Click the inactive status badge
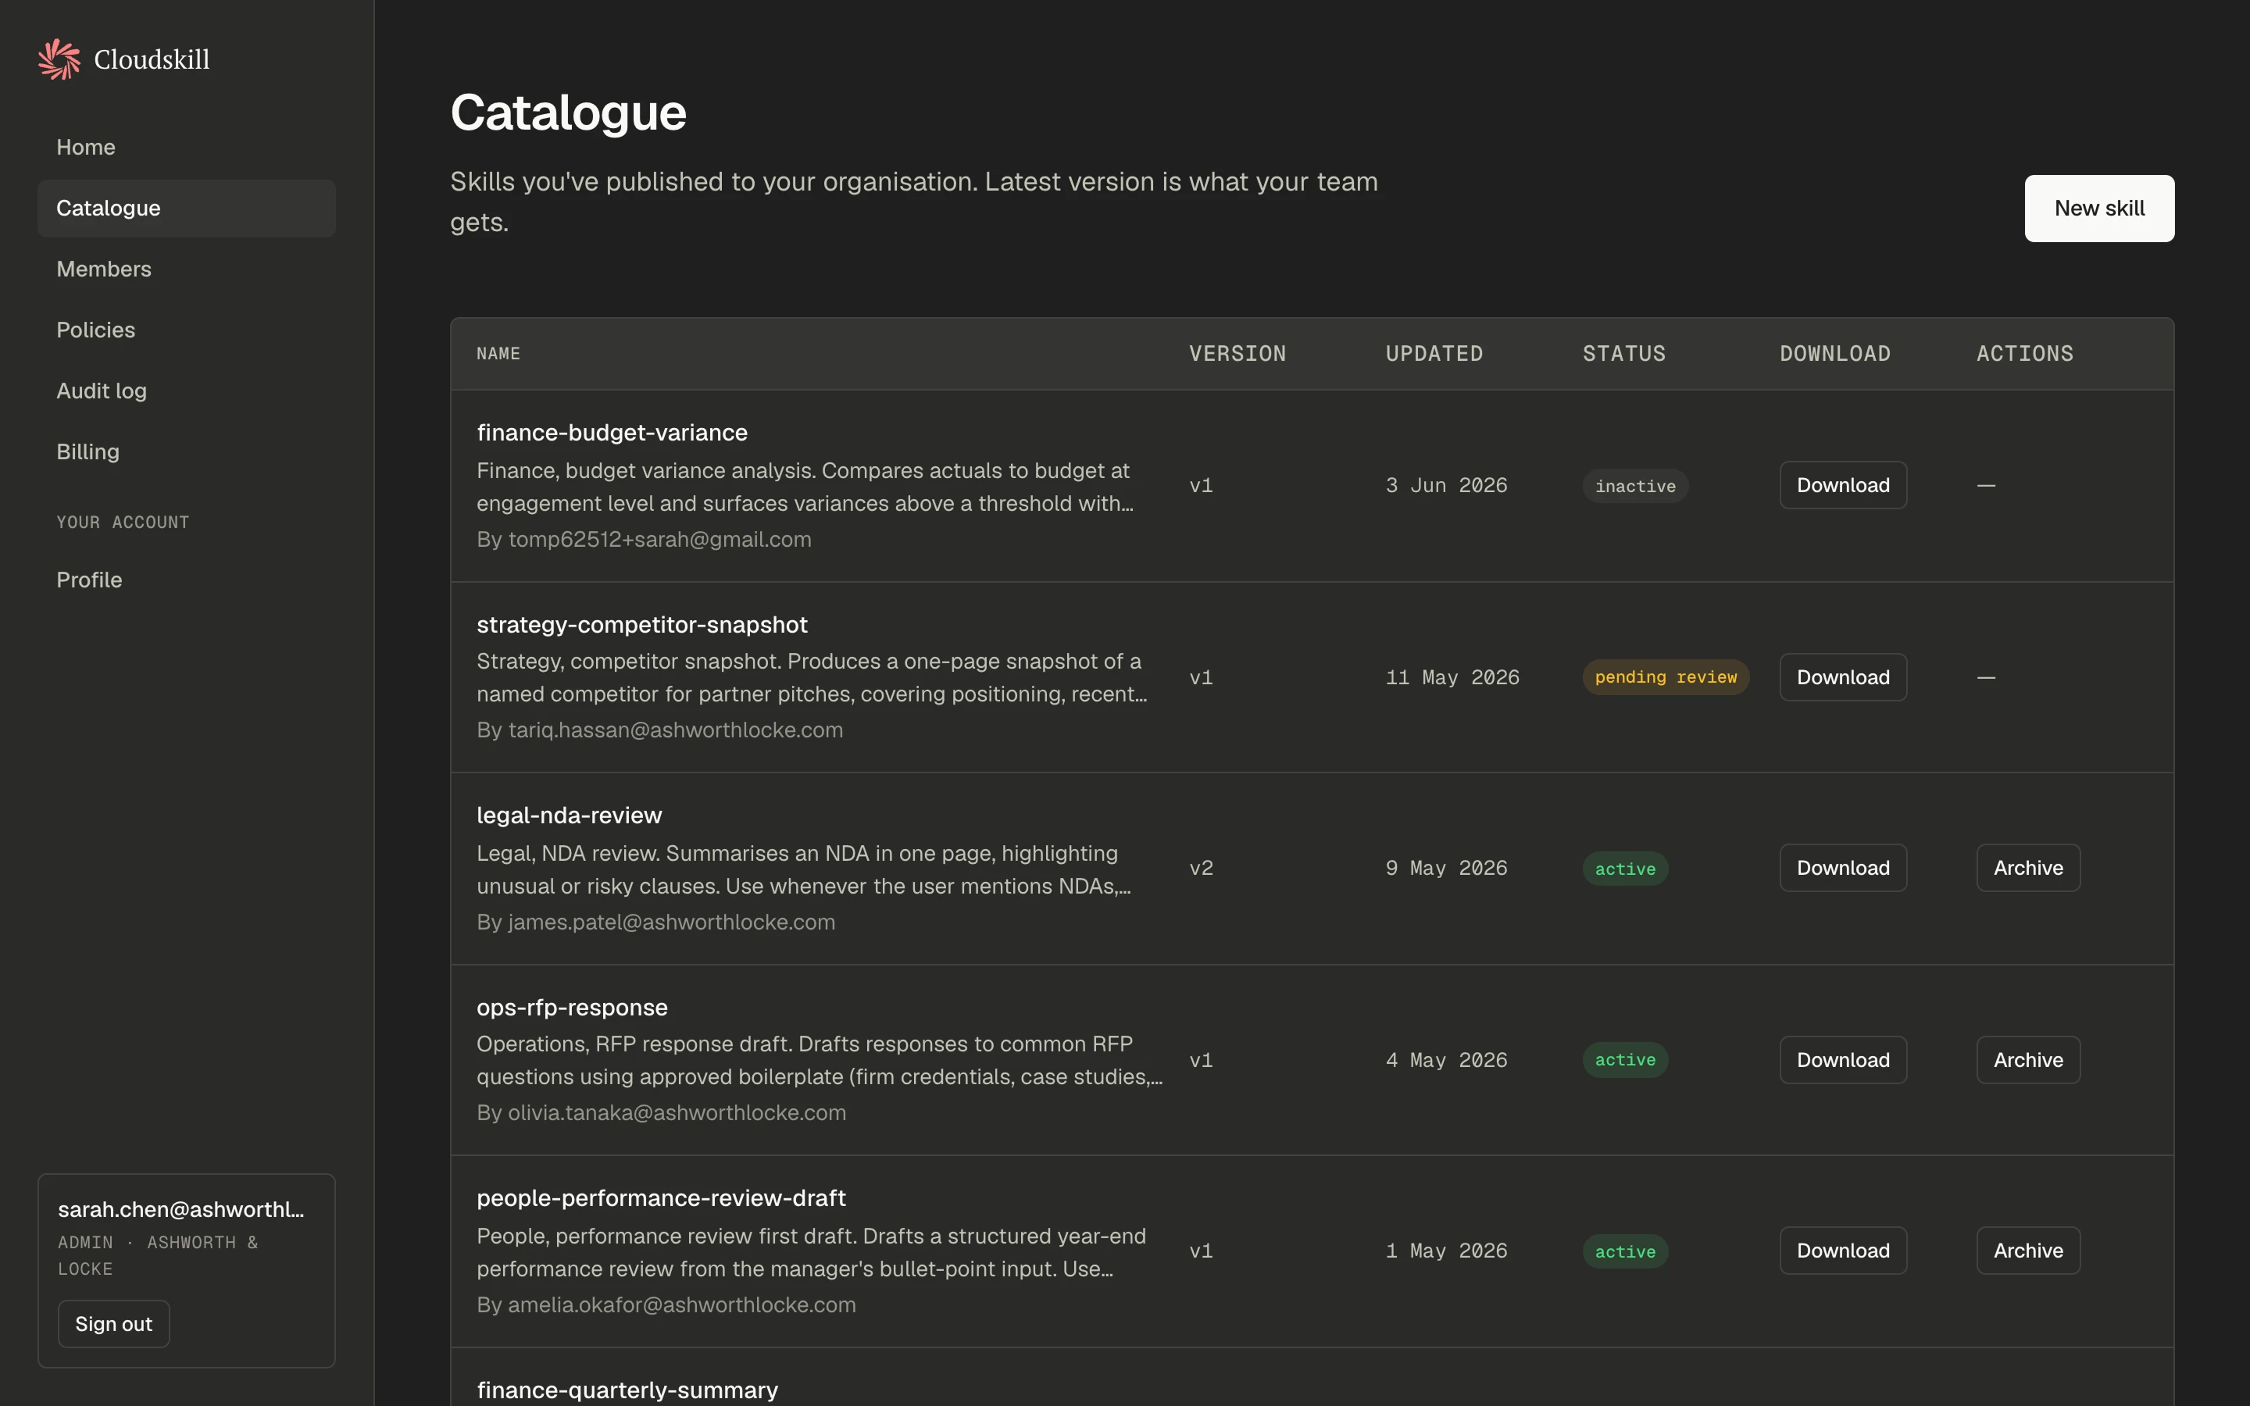2250x1406 pixels. (x=1635, y=487)
